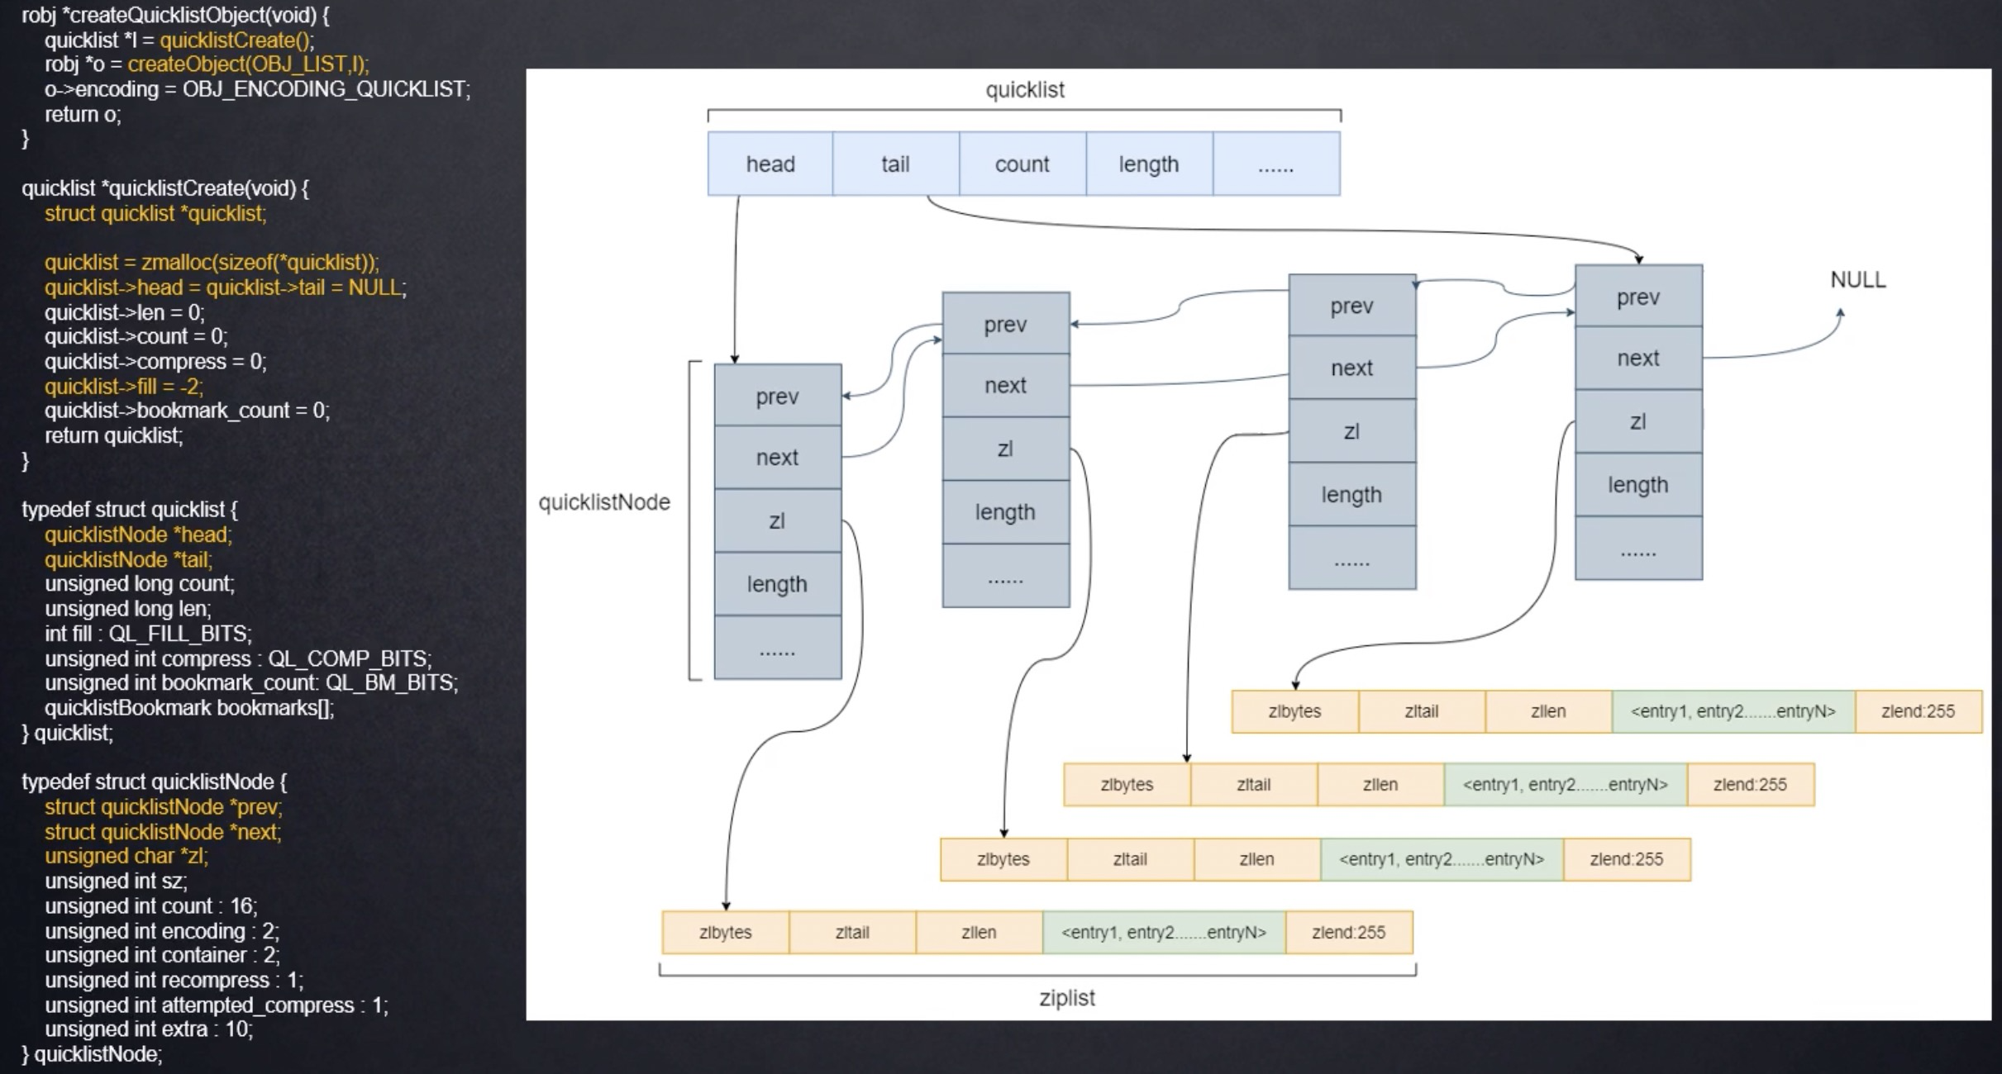Click the head cell in the quicklist box
2002x1074 pixels.
click(x=770, y=164)
